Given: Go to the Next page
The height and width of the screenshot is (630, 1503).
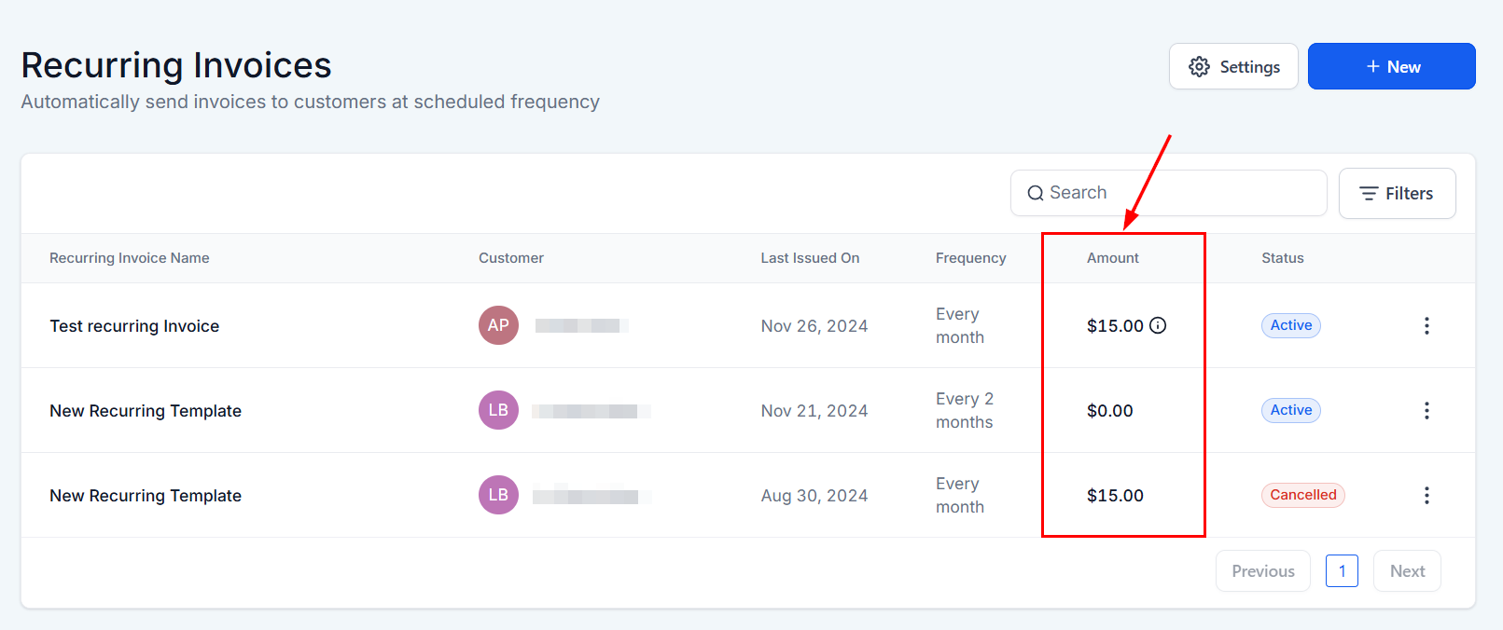Looking at the screenshot, I should (x=1407, y=571).
